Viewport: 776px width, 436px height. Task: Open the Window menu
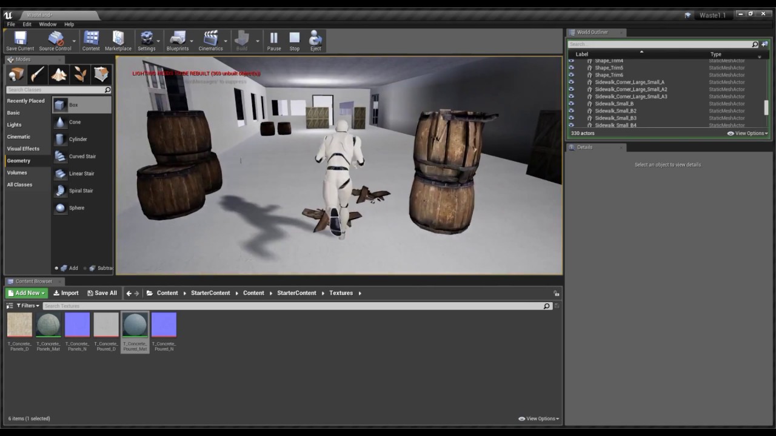48,24
